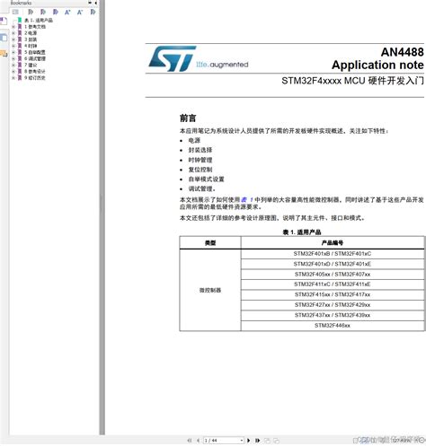Click table header '类型'
This screenshot has height=446, width=426.
[x=210, y=243]
